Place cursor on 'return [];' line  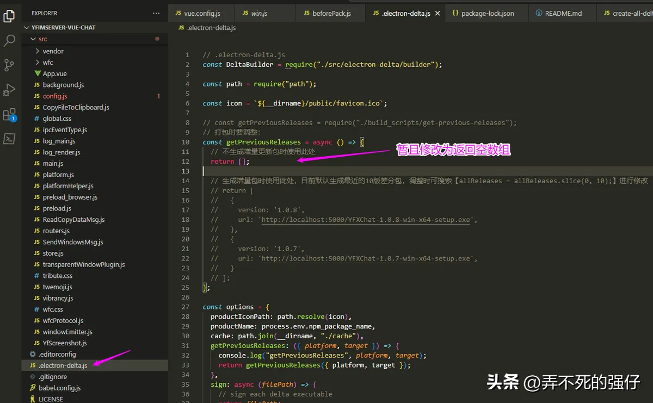[x=230, y=162]
